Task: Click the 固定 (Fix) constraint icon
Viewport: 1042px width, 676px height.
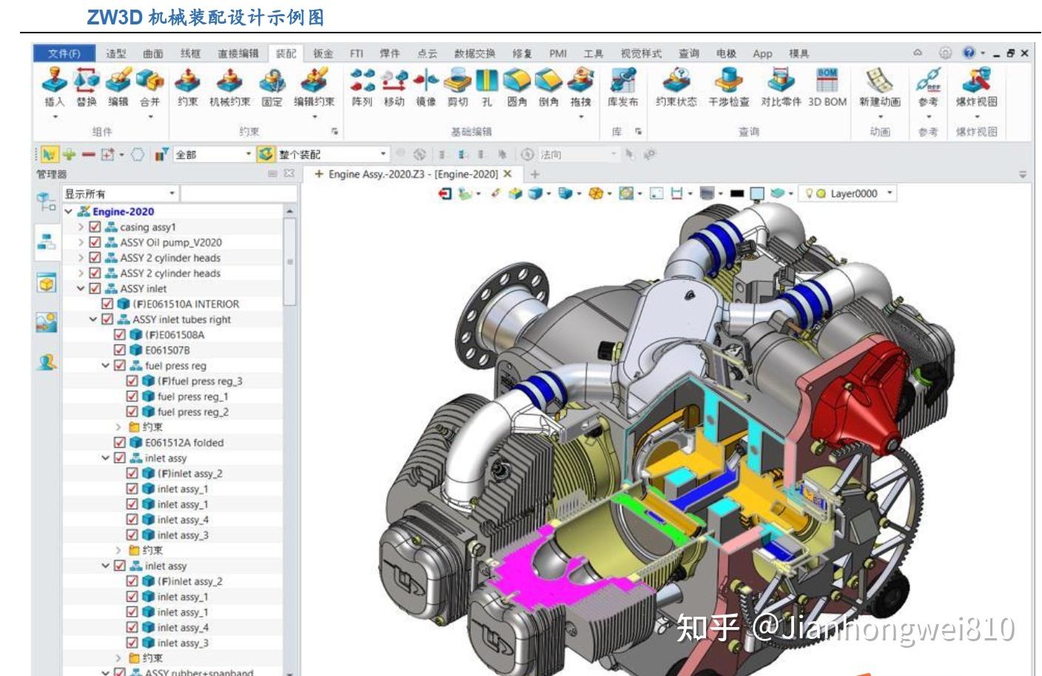Action: click(272, 81)
